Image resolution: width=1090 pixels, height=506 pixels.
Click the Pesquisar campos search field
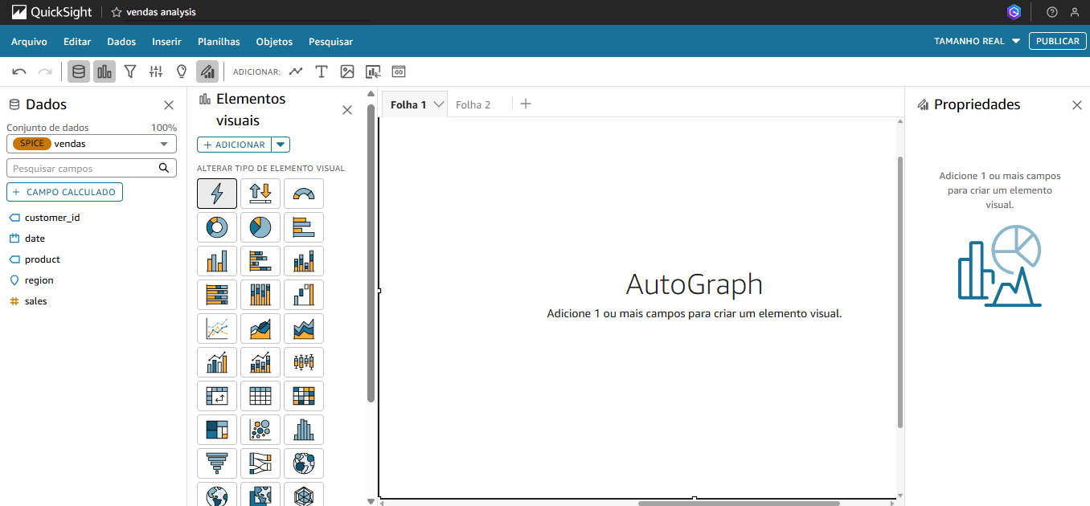coord(92,169)
